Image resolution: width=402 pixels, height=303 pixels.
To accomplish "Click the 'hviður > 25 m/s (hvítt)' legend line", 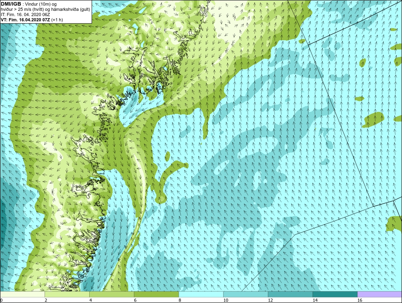I will tap(46, 10).
